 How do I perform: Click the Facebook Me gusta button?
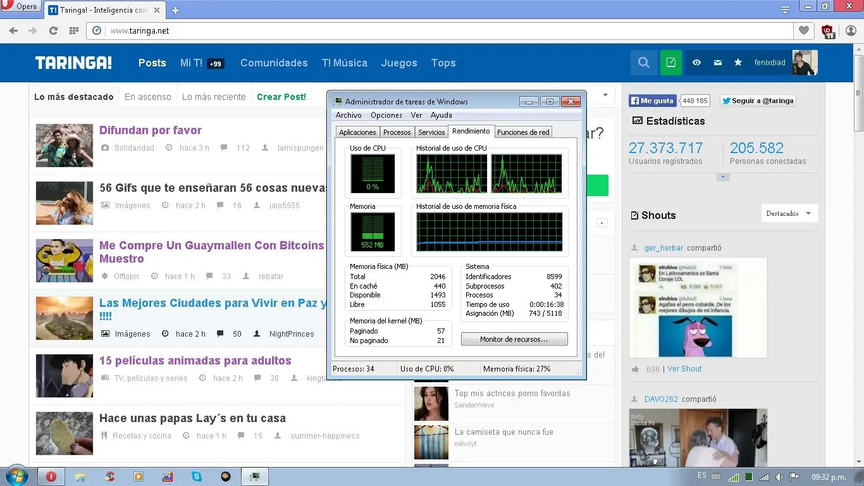[x=652, y=101]
